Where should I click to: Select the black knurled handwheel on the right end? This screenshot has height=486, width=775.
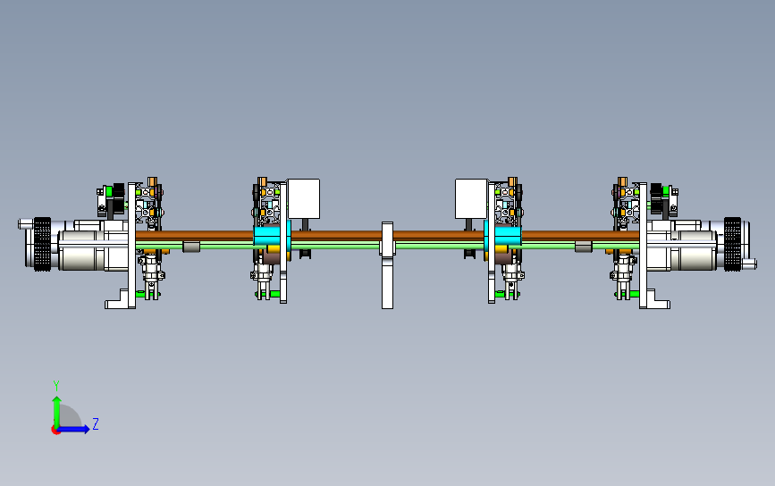[732, 244]
